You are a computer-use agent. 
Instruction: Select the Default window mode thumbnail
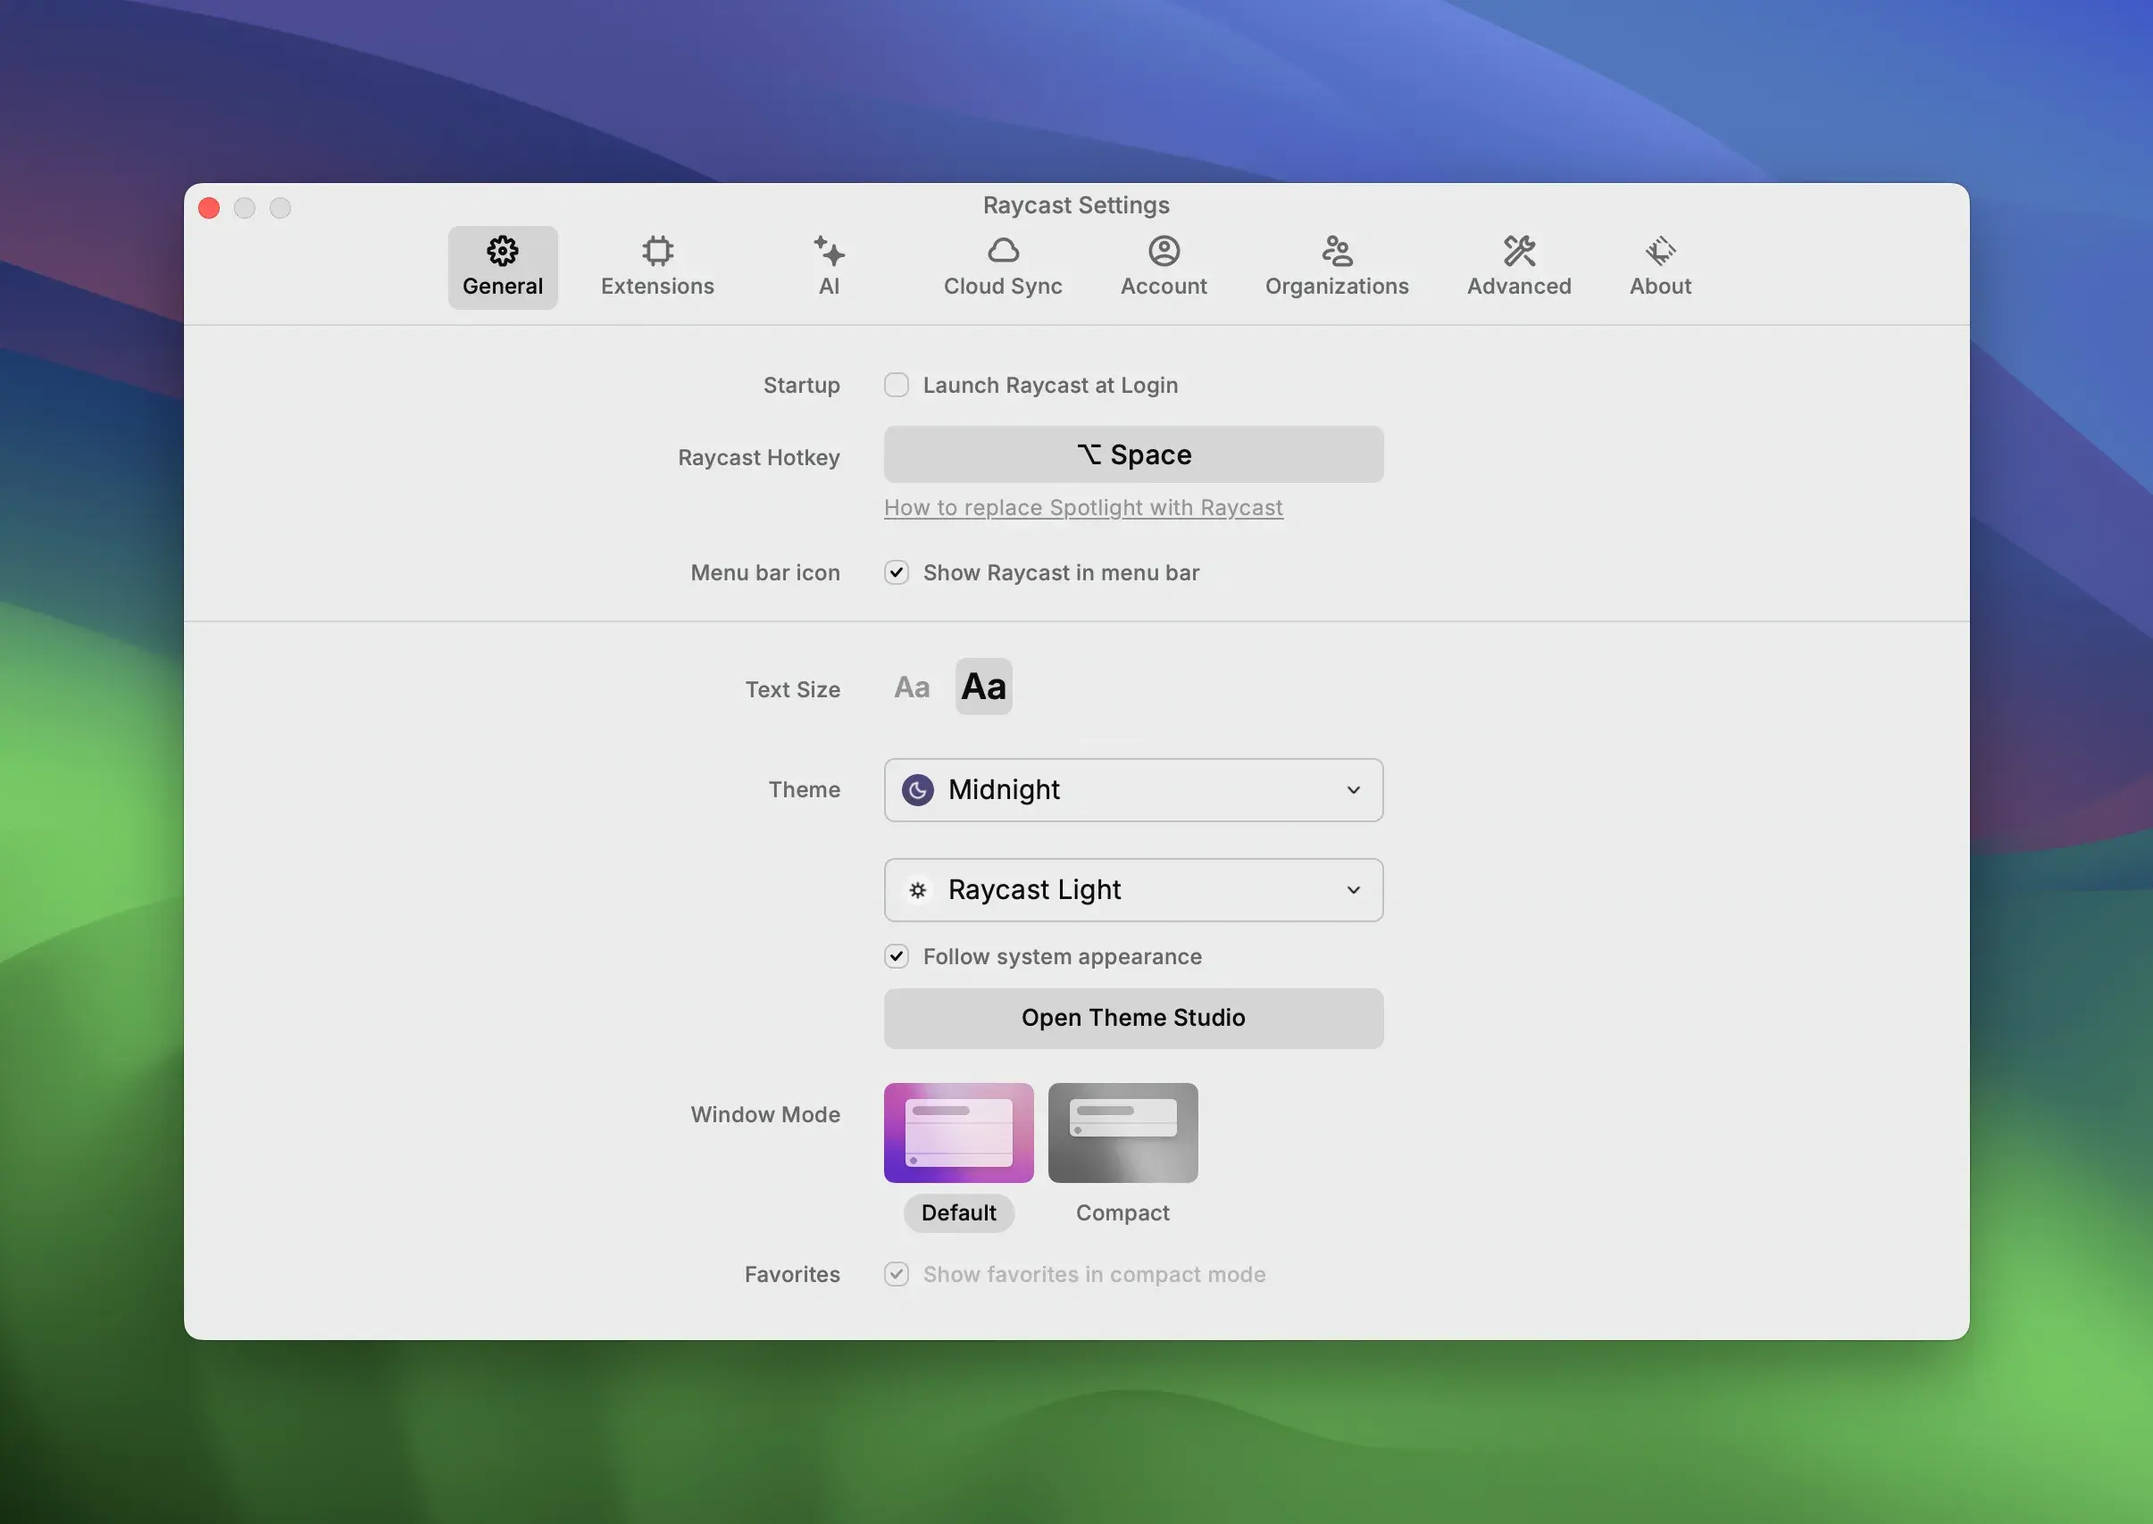tap(957, 1133)
